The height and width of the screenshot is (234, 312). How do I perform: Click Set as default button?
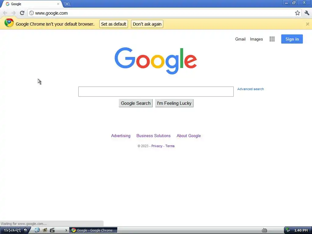pos(114,24)
